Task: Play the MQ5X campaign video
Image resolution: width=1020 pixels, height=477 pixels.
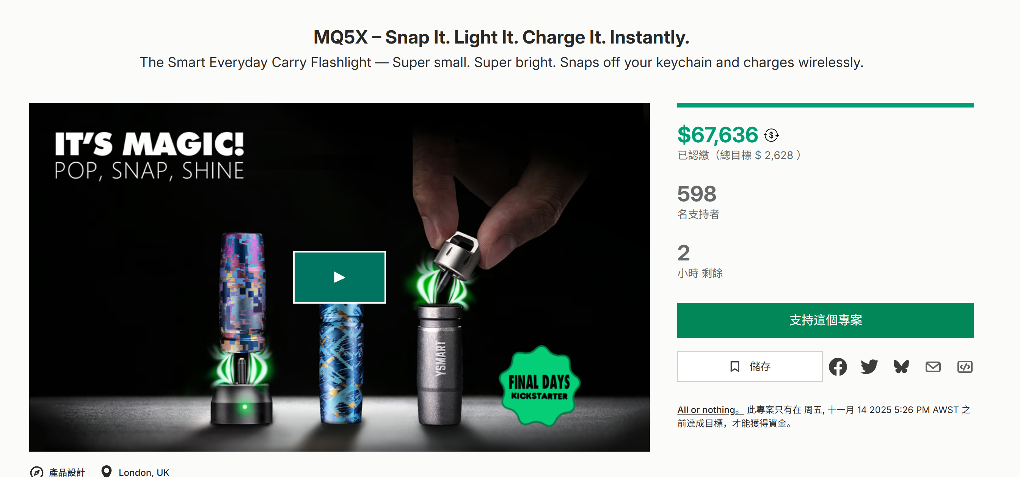Action: 339,277
